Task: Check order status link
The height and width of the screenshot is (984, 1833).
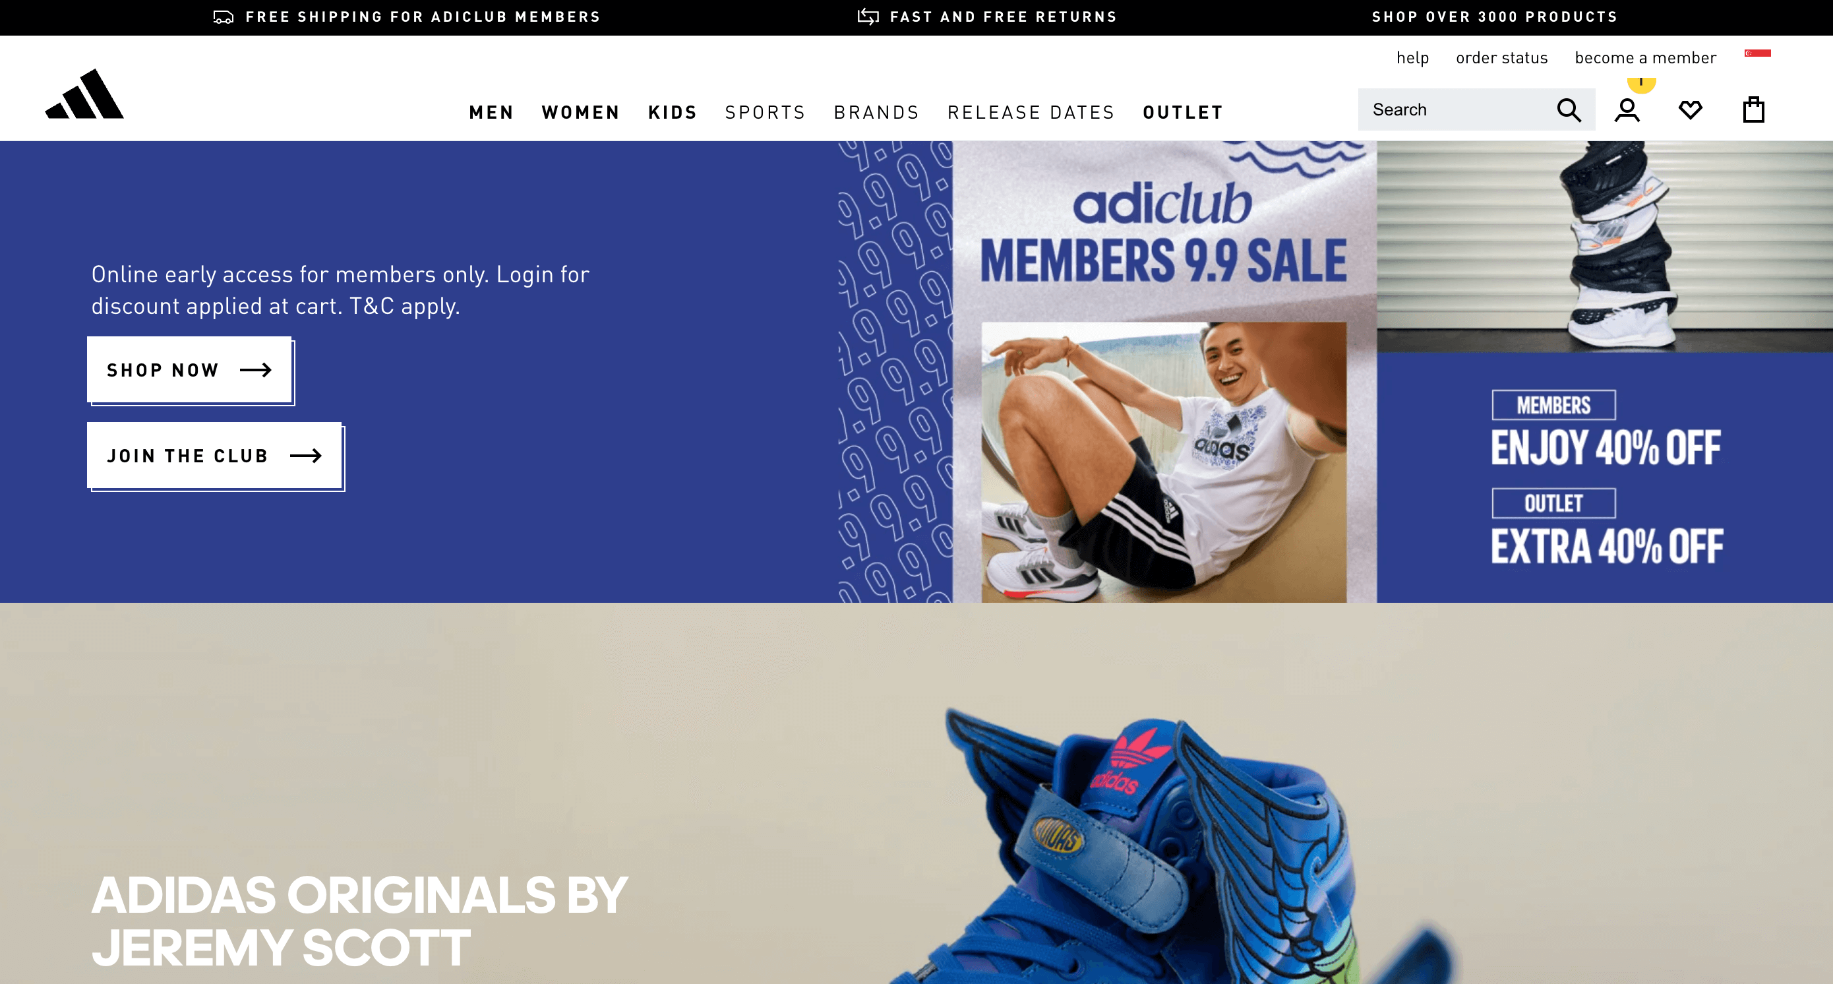Action: pos(1501,57)
